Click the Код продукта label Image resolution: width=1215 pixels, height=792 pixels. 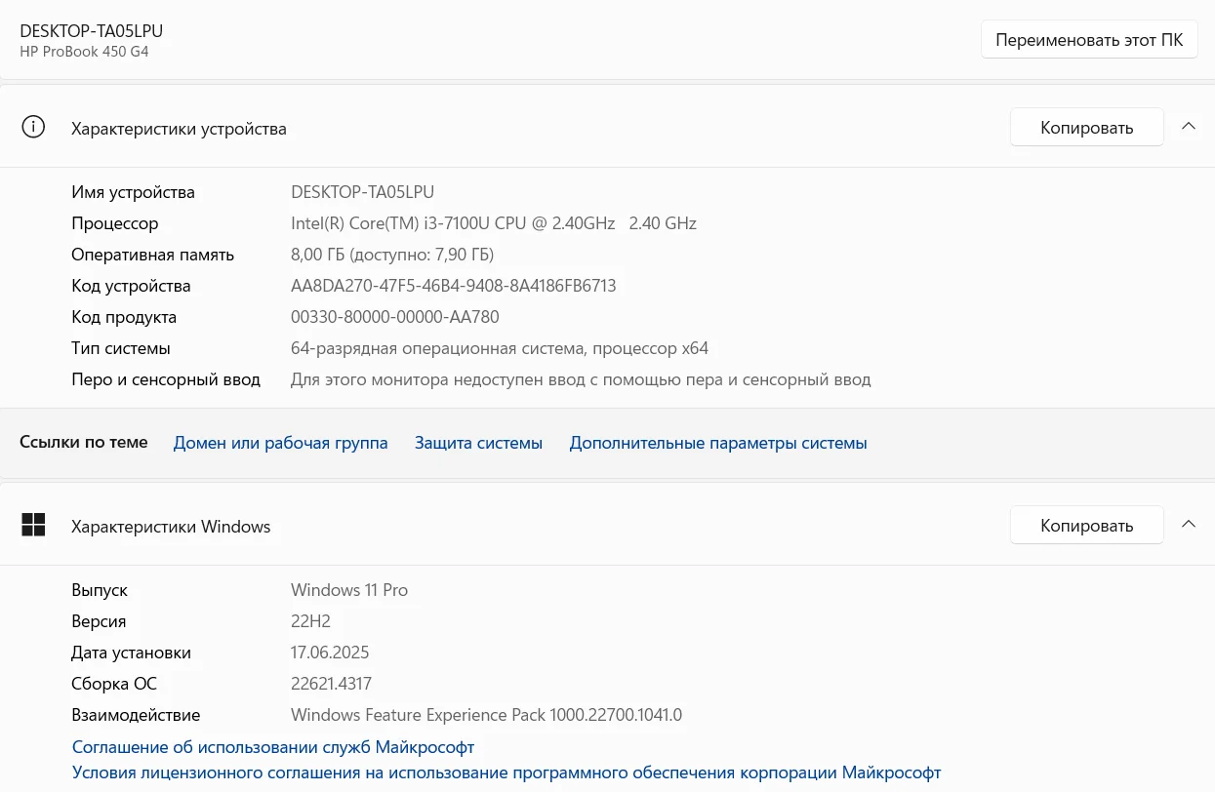click(124, 317)
